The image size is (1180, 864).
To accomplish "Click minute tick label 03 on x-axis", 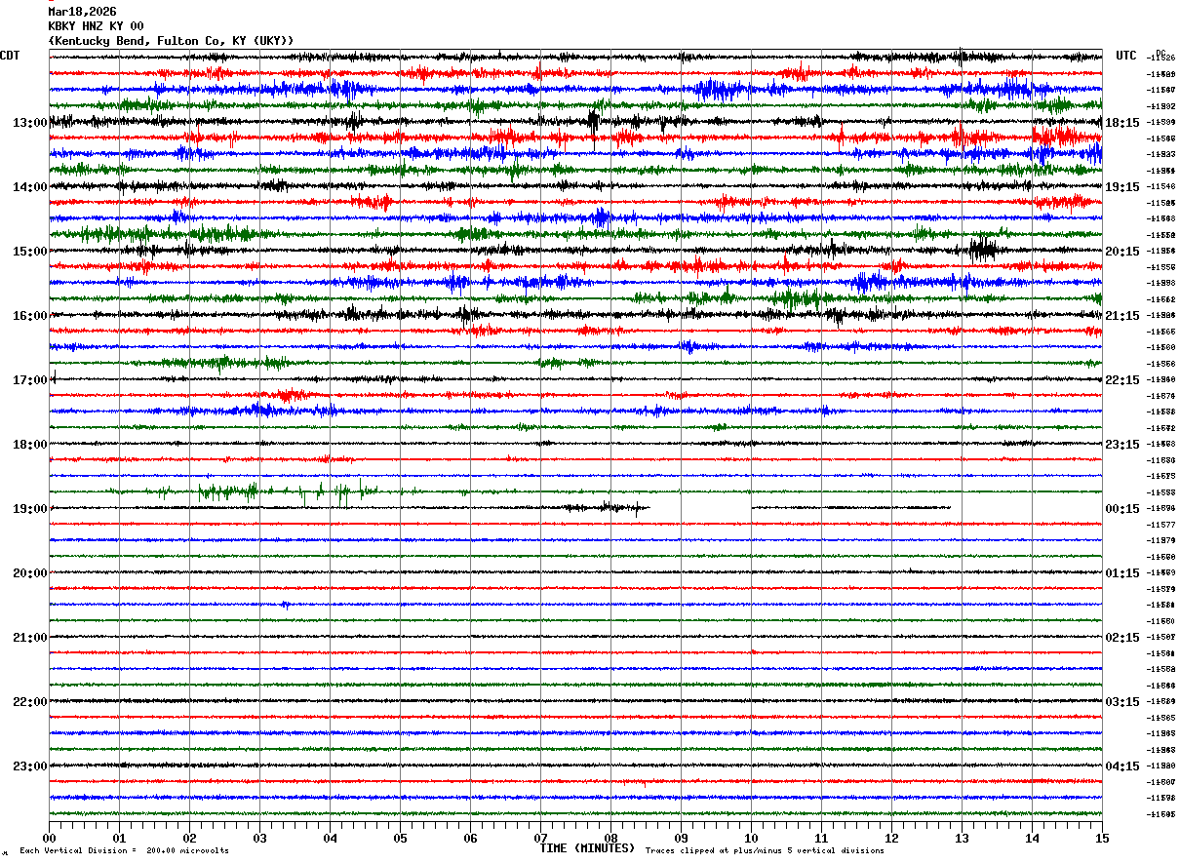I will point(259,838).
